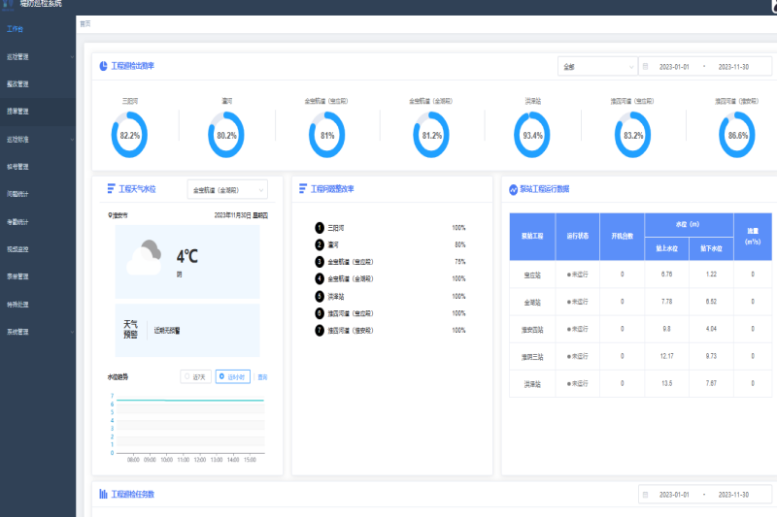
Task: Click the pie chart icon beside 工程巡检出勤率
Action: 103,66
